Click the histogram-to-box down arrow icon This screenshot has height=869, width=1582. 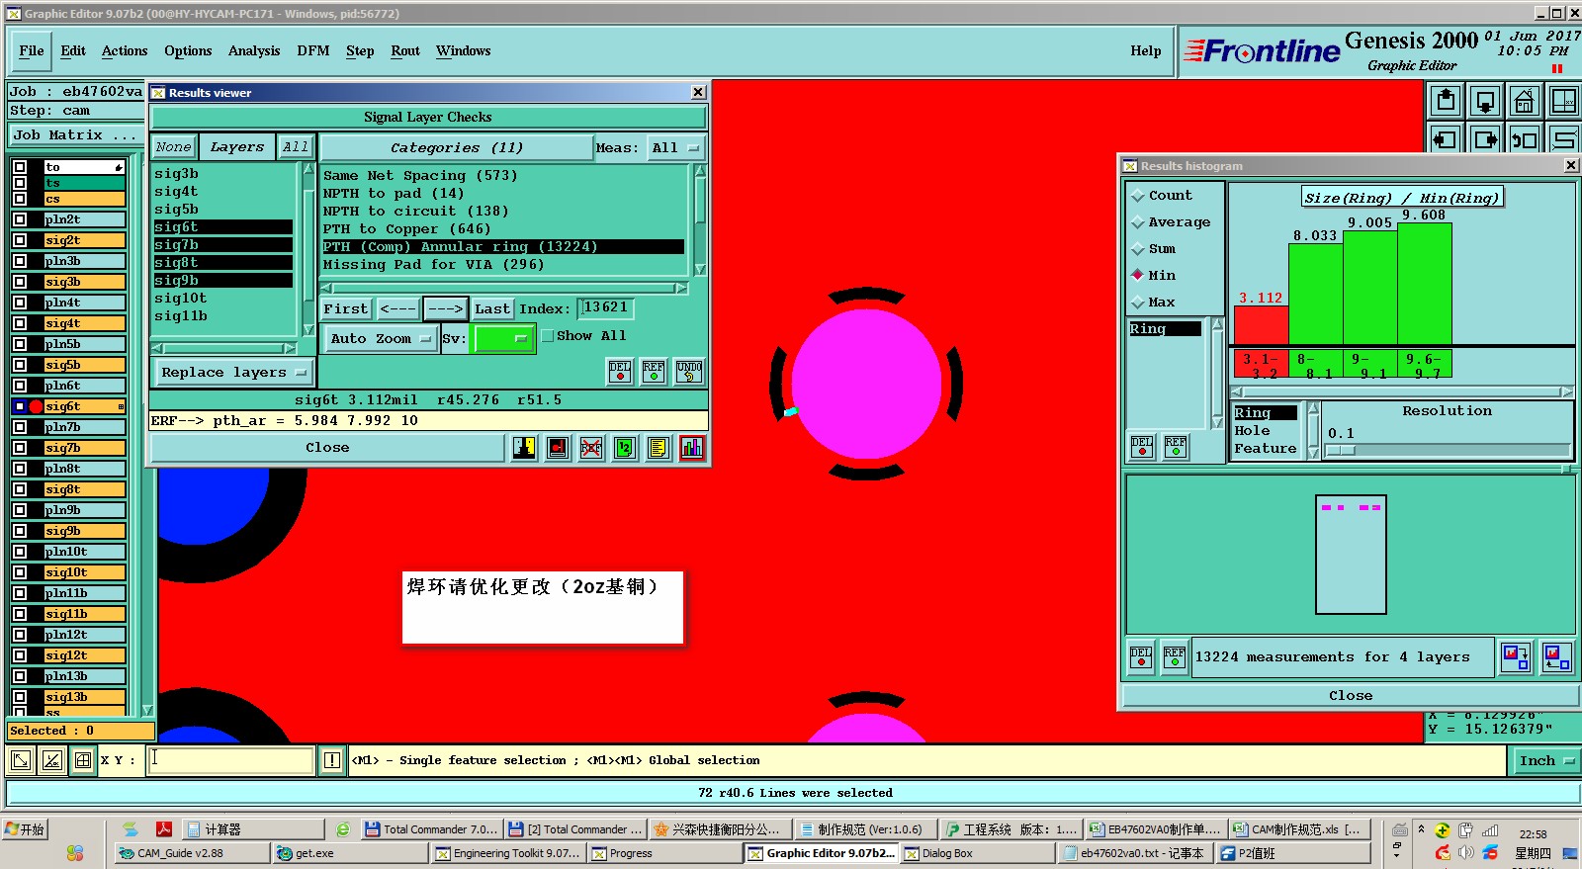pos(1516,656)
